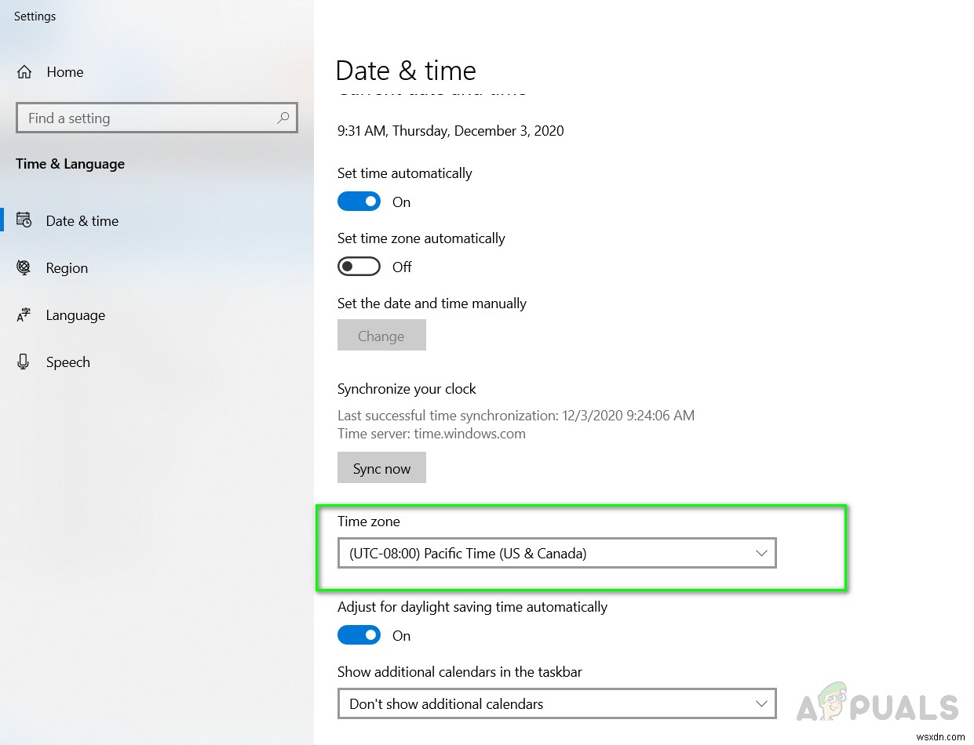
Task: Click the Region globe icon
Action: tap(24, 267)
